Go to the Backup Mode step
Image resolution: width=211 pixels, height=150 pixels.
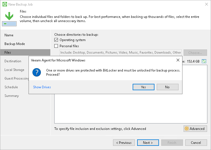click(15, 44)
